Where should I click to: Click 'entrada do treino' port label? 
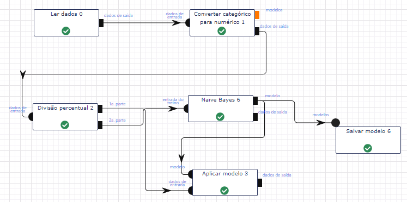click(x=173, y=101)
